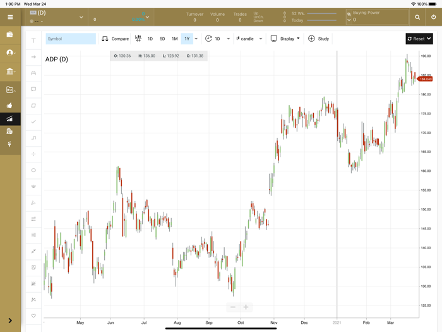Image resolution: width=442 pixels, height=332 pixels.
Task: Zoom out chart with minus button
Action: coord(233,307)
